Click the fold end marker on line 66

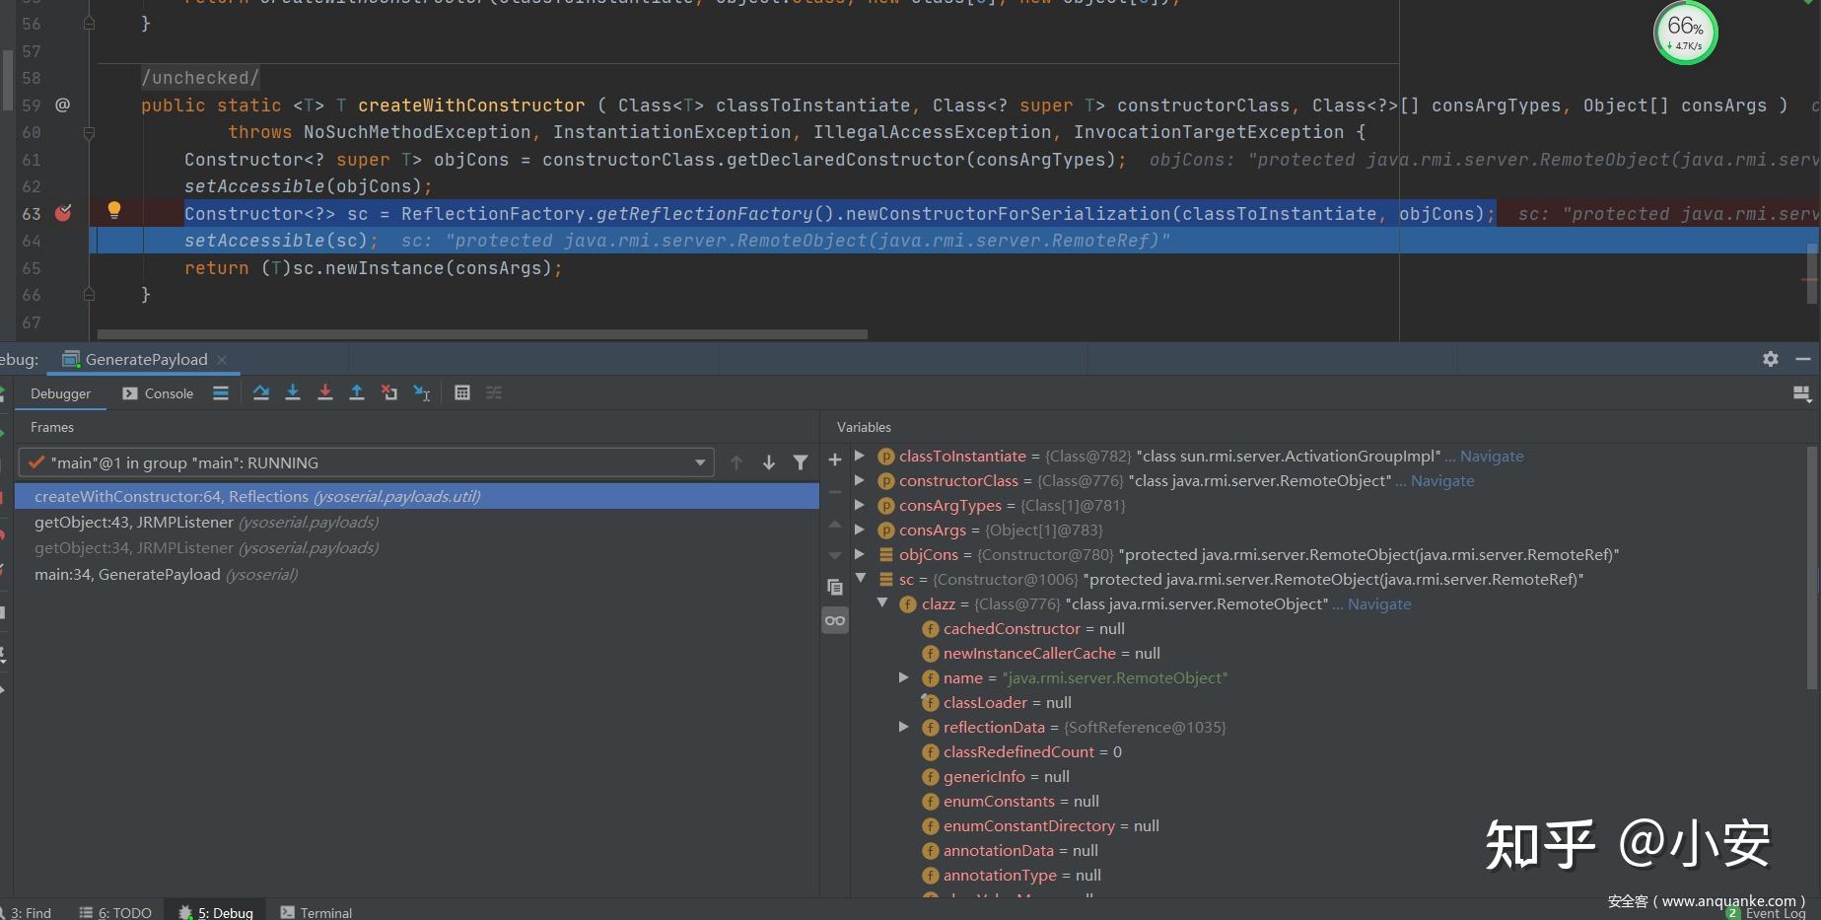click(89, 294)
